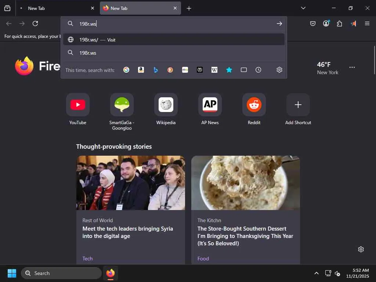Search this time with Google
376x282 pixels.
tap(126, 70)
